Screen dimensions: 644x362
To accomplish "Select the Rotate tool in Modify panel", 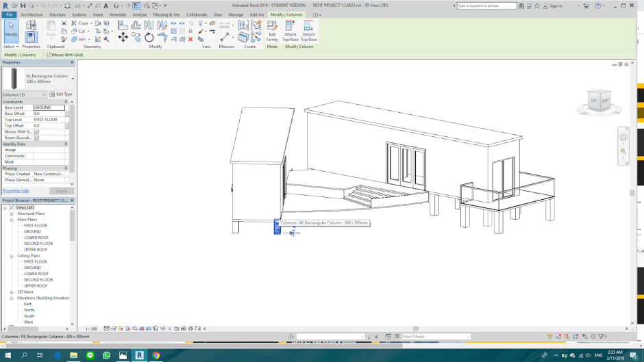I will [x=149, y=38].
